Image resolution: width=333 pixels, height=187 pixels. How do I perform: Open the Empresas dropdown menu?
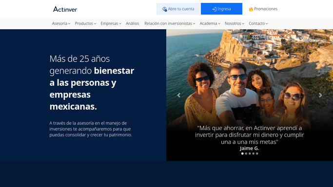pyautogui.click(x=111, y=23)
